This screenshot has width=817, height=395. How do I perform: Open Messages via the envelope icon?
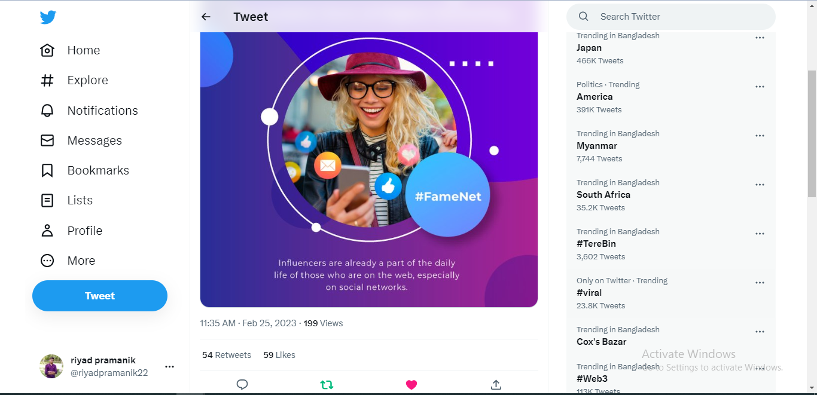47,140
